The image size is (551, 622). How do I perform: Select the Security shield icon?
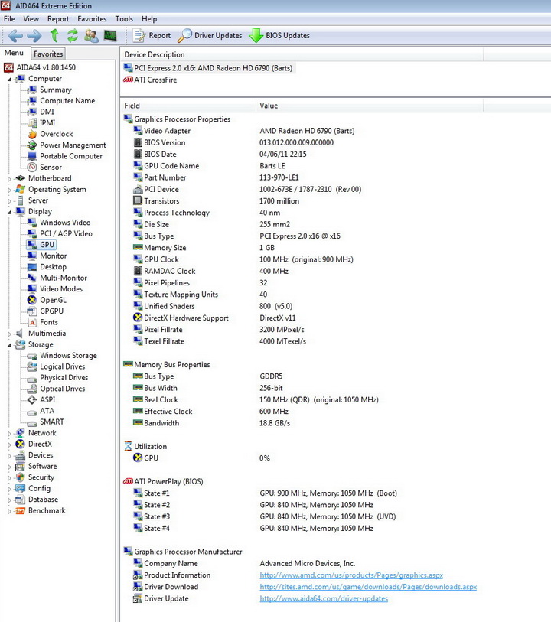20,477
